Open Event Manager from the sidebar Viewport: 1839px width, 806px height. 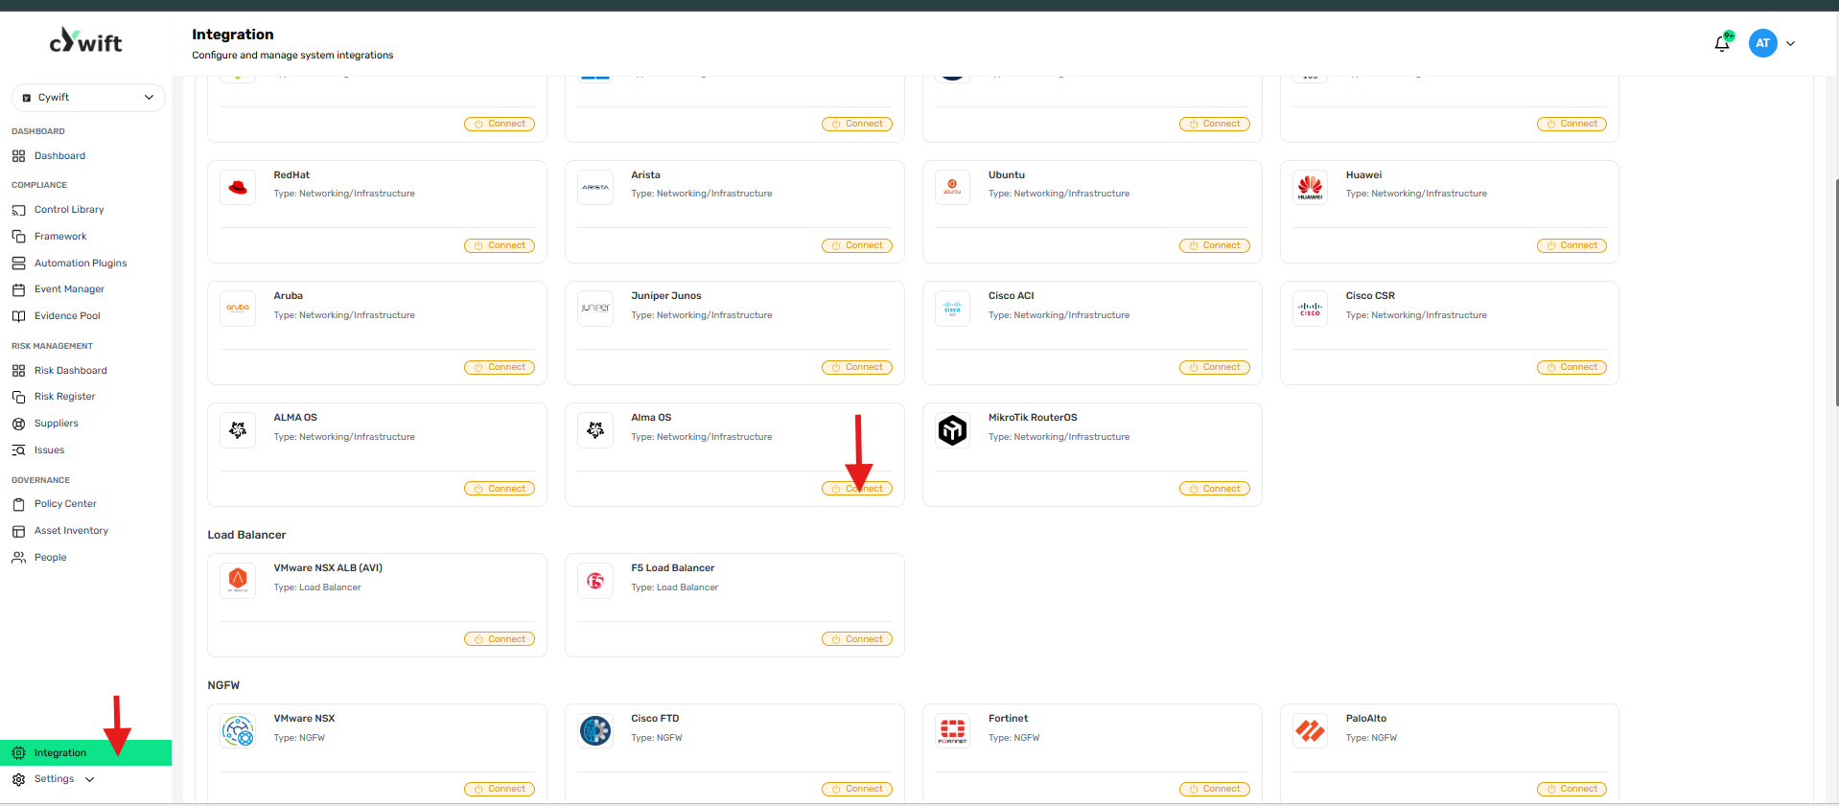pyautogui.click(x=69, y=289)
